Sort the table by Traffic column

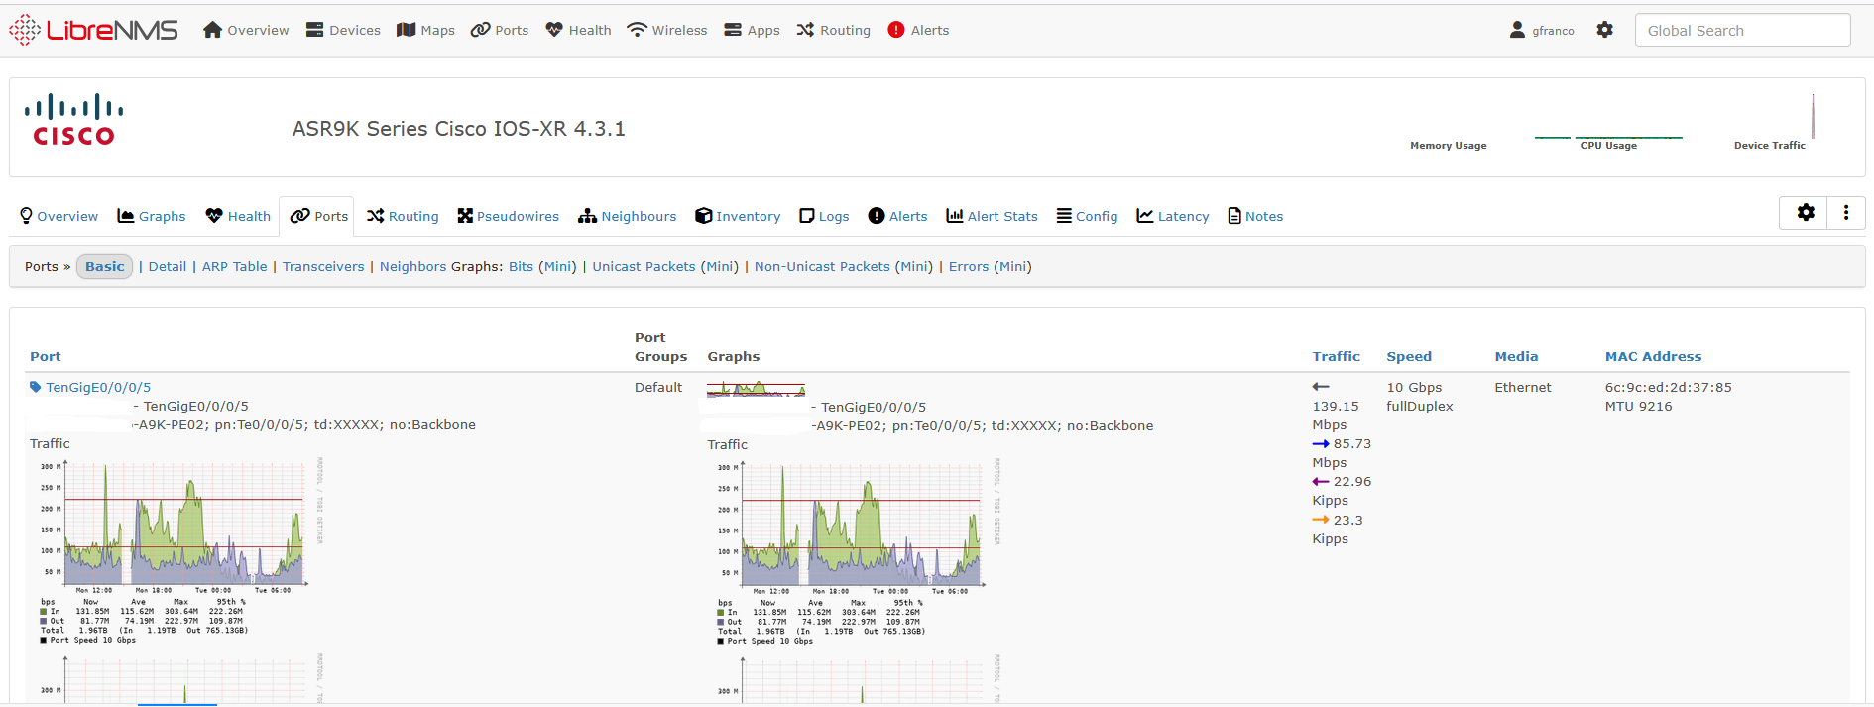(1337, 356)
